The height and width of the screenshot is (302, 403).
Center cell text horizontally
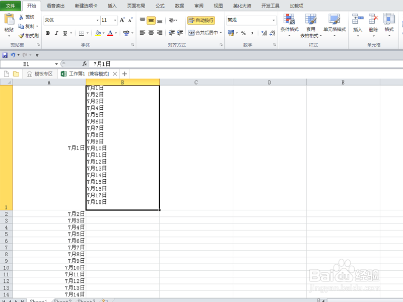point(151,33)
